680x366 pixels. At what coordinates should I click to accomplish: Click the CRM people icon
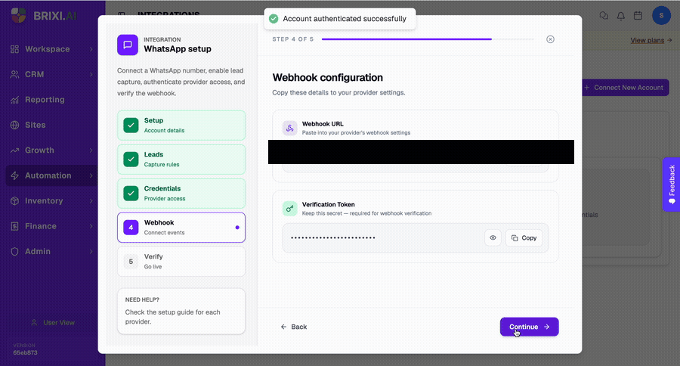click(x=15, y=75)
